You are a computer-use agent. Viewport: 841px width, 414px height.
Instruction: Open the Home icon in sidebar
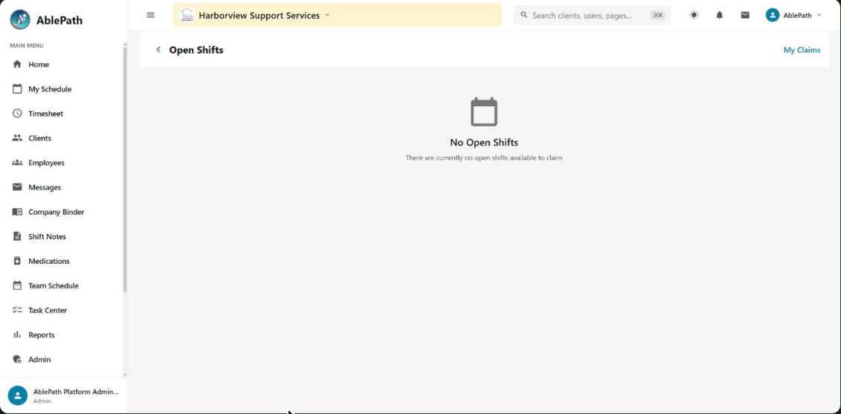point(17,65)
